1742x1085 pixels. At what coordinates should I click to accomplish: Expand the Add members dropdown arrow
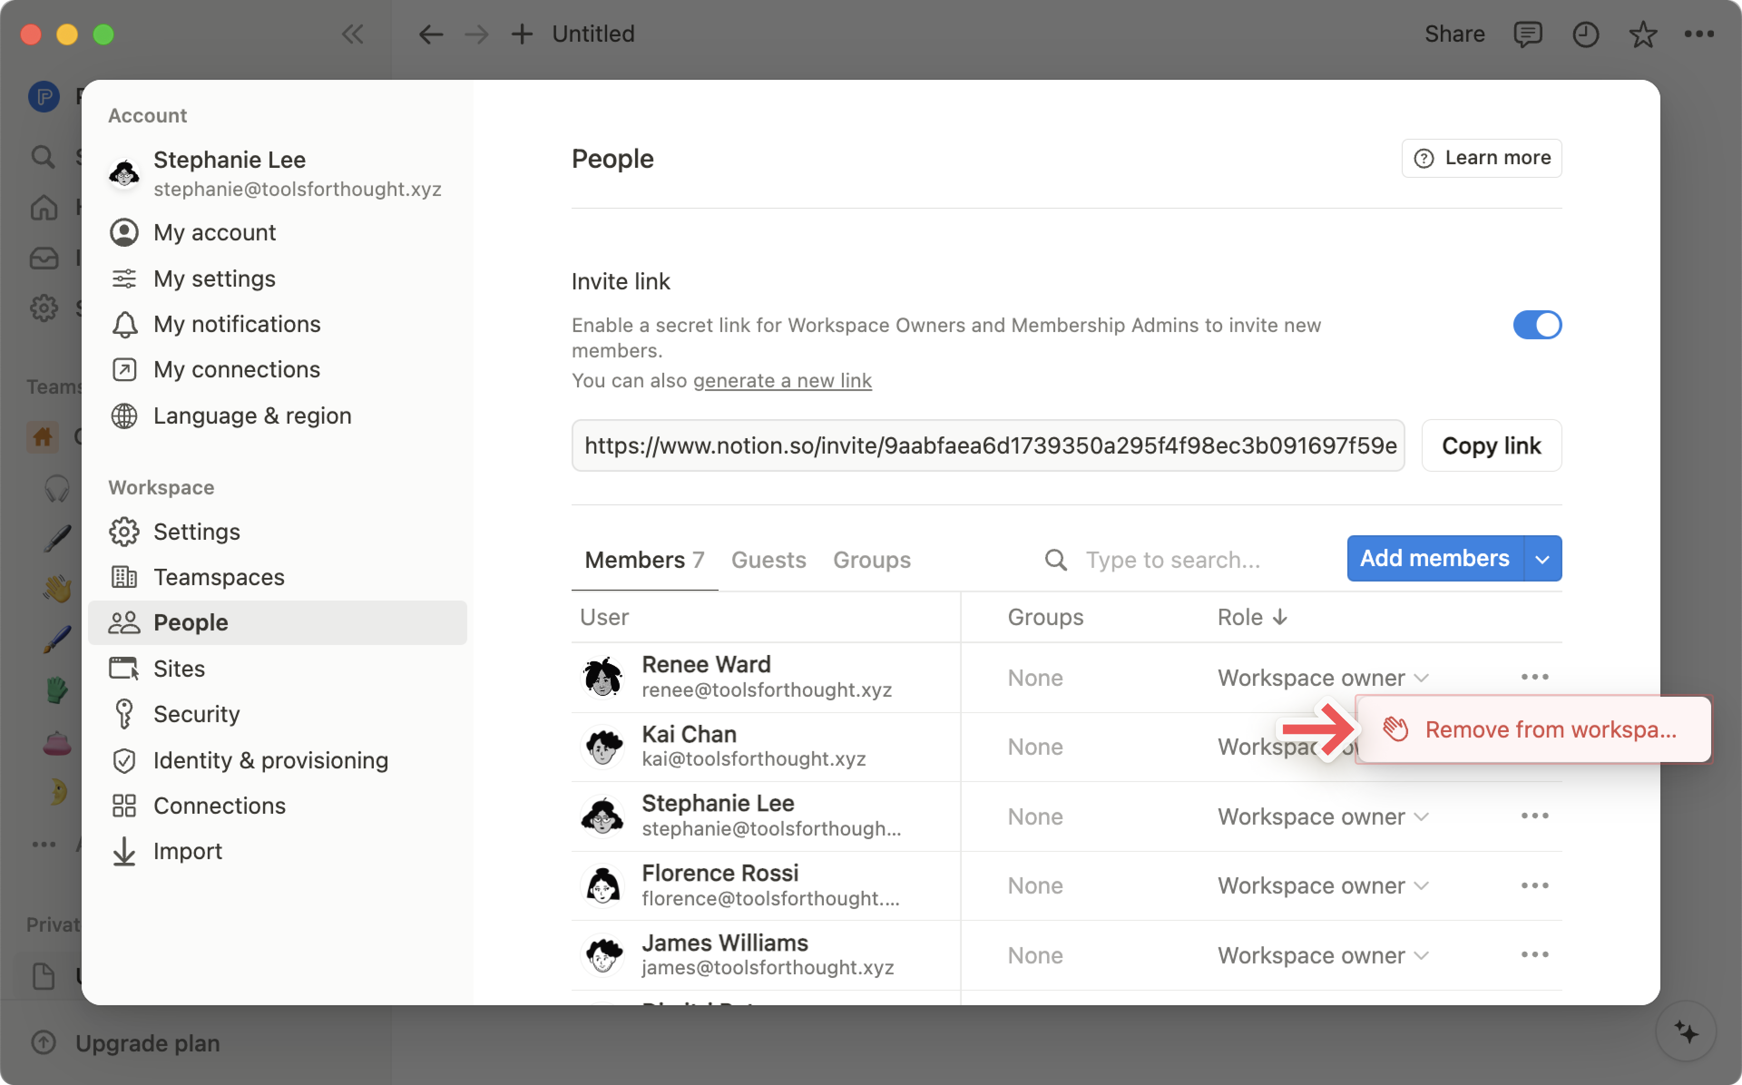point(1542,559)
